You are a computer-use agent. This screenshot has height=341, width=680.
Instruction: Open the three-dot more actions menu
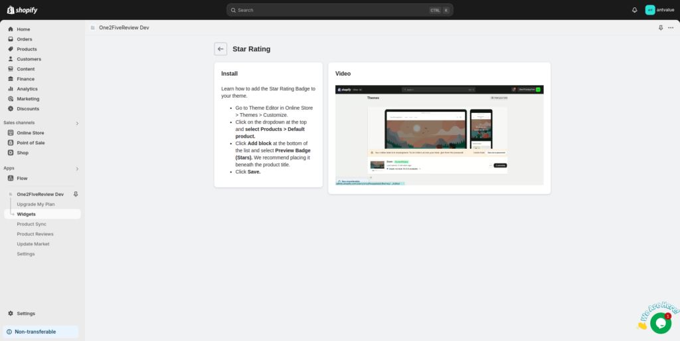(671, 28)
